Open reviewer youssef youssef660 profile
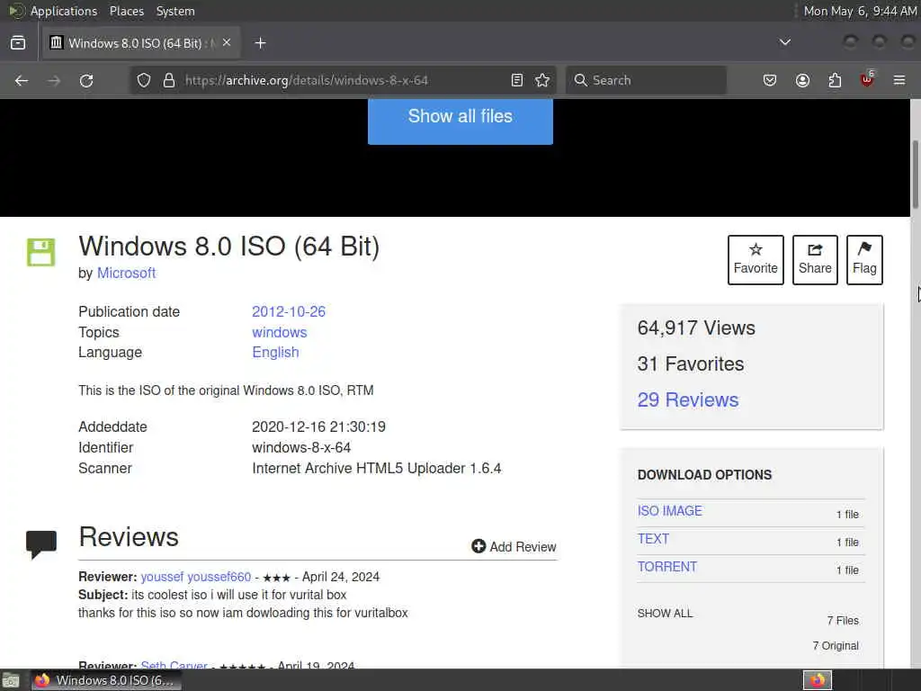Image resolution: width=921 pixels, height=691 pixels. coord(195,577)
